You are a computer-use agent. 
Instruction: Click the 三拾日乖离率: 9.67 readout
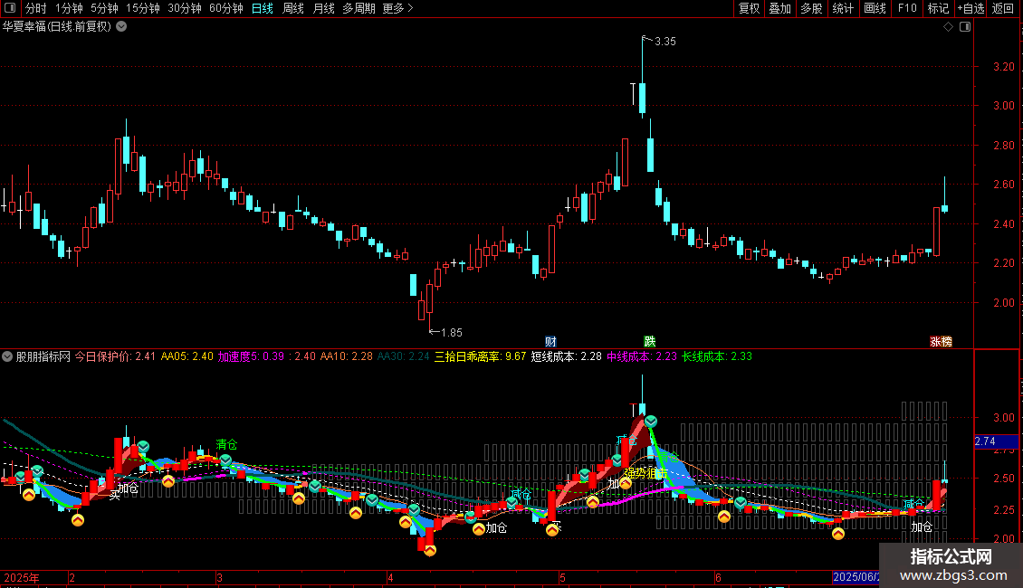point(480,356)
